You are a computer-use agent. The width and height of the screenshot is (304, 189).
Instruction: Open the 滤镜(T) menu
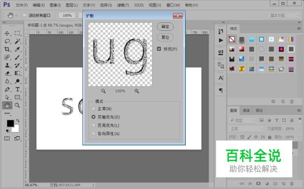click(123, 5)
